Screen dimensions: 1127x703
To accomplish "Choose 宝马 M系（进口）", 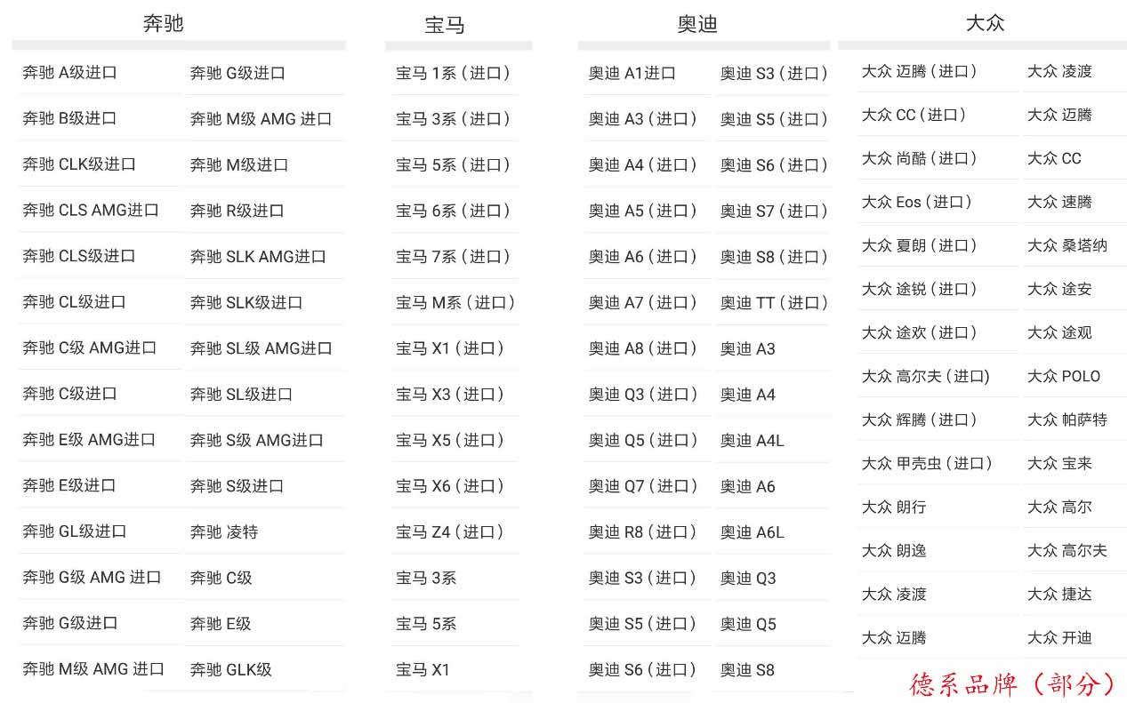I will [x=456, y=303].
